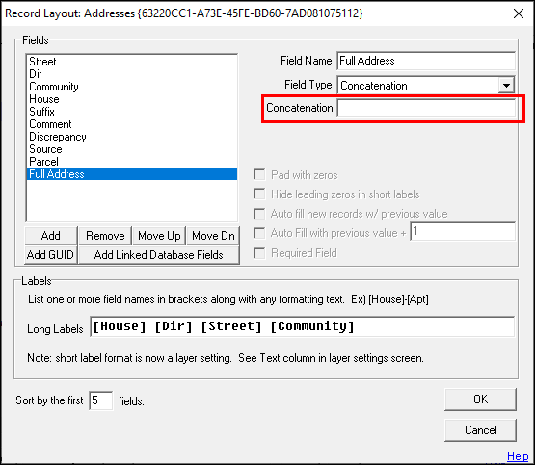Click the Add button
This screenshot has width=535, height=465.
pos(51,236)
